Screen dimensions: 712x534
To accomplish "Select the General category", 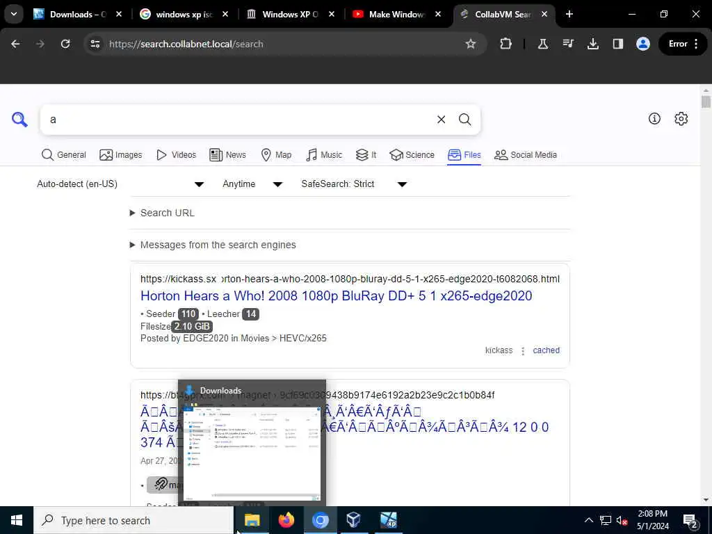I will coord(63,155).
